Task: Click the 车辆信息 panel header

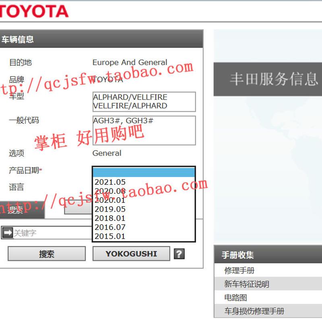Action: pyautogui.click(x=101, y=39)
